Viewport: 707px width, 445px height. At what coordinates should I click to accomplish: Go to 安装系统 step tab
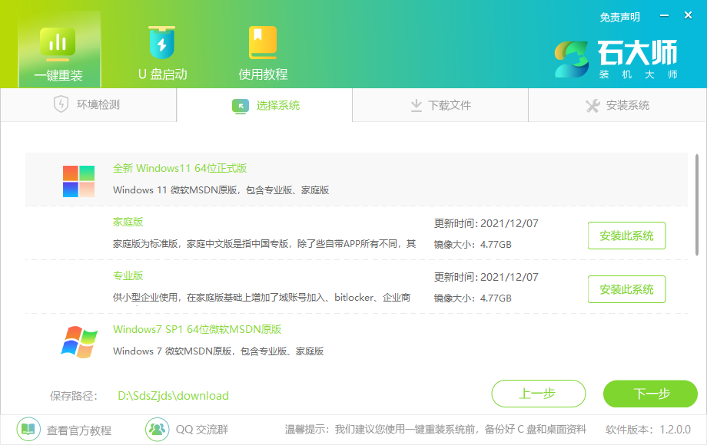click(x=616, y=105)
